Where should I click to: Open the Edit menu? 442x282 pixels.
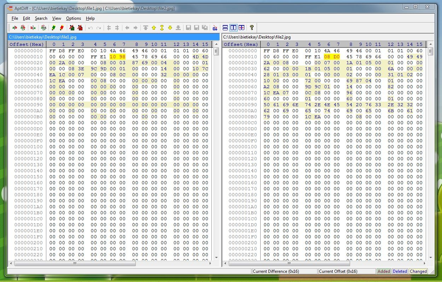pyautogui.click(x=27, y=18)
